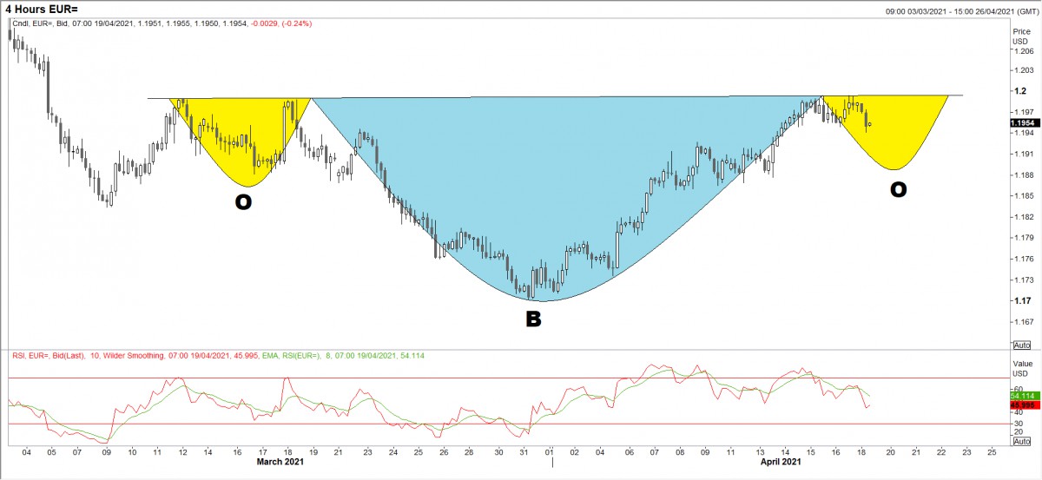This screenshot has height=480, width=1042.
Task: Click the date range '09:00 03/03/2021 - 15:00 26/04/2021 (GMT)'
Action: click(962, 11)
